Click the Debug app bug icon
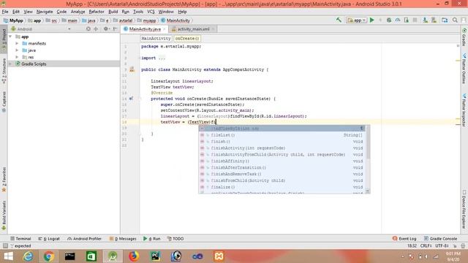468x263 pixels. (x=389, y=20)
